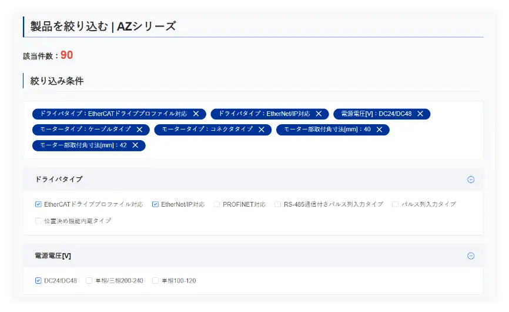Click the 絞り込み条件 heading

pos(57,81)
